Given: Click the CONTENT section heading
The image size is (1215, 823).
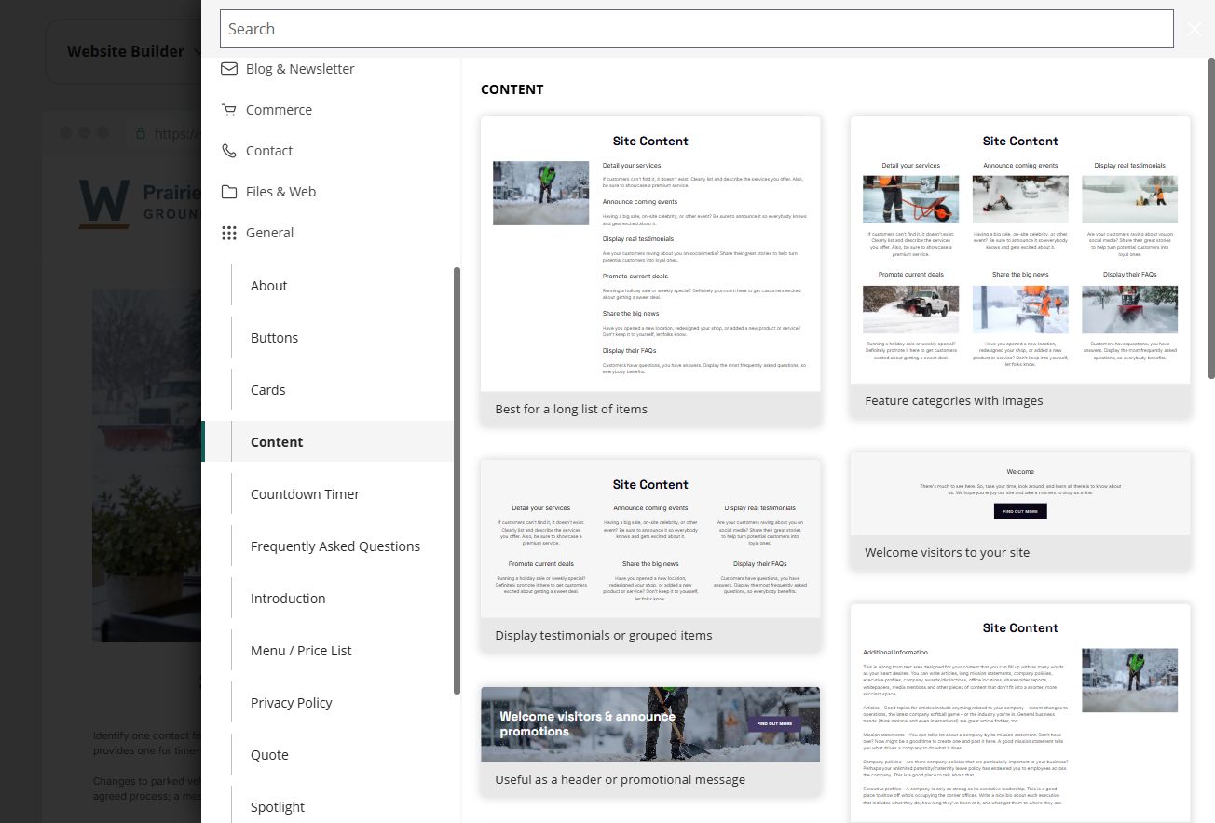Looking at the screenshot, I should coord(512,89).
